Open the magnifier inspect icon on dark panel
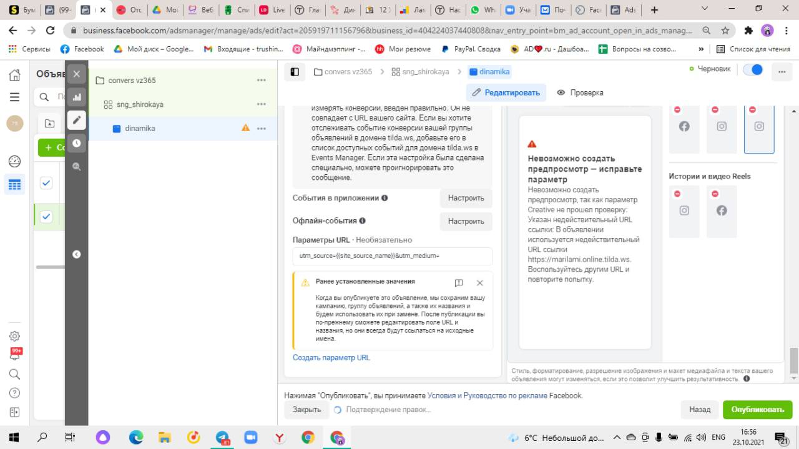This screenshot has width=799, height=449. click(76, 167)
